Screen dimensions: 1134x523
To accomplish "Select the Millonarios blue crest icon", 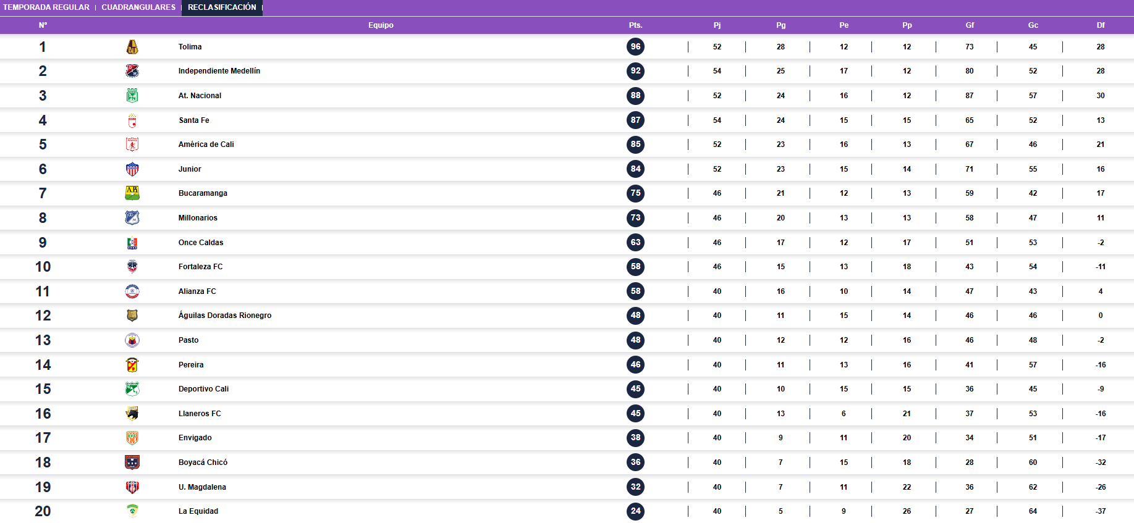I will coord(132,218).
